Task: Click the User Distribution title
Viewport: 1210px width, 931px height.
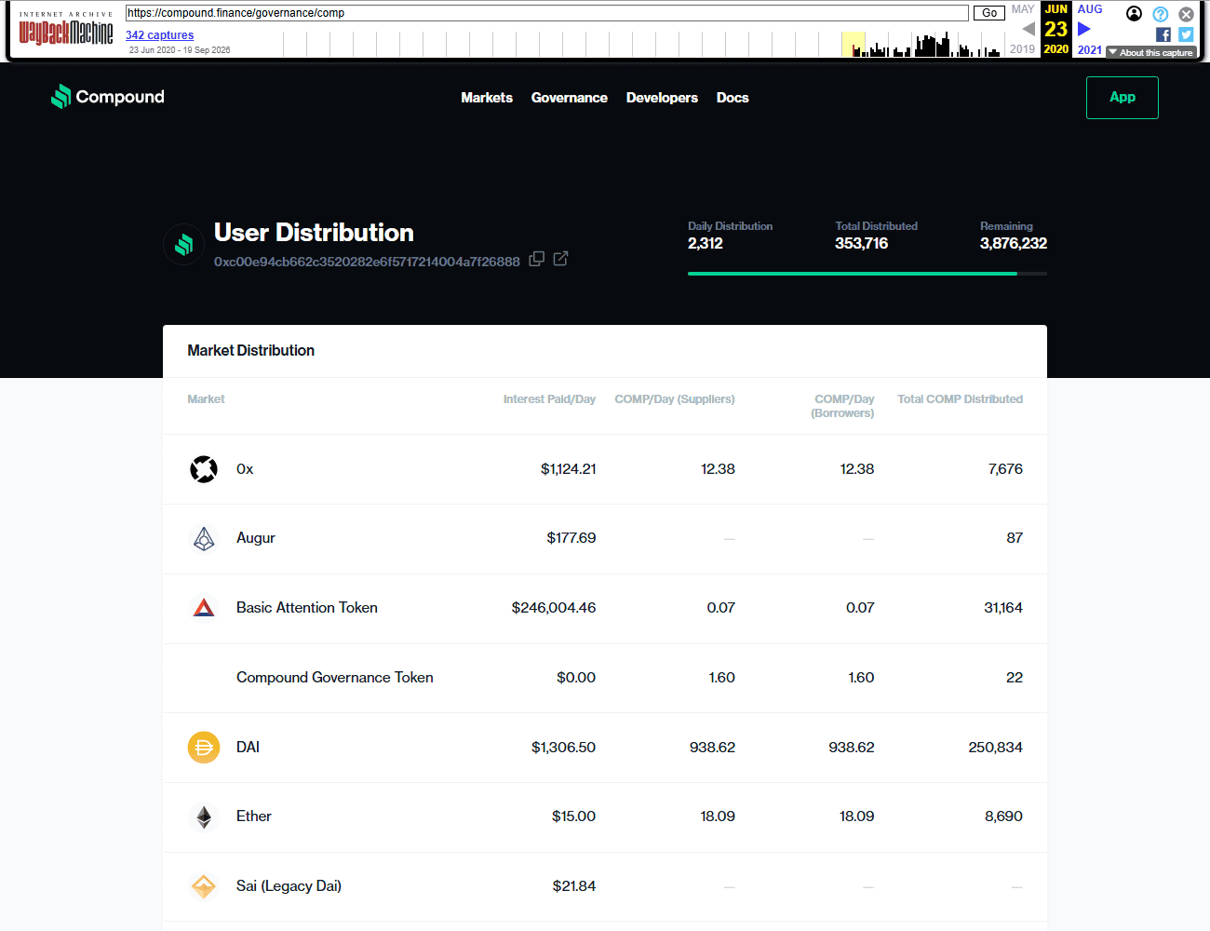Action: click(314, 233)
